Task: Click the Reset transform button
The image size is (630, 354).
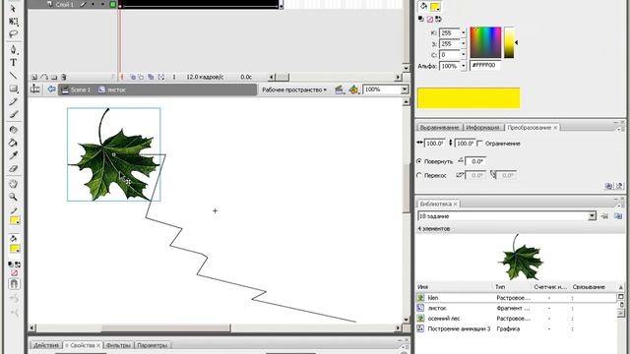Action: click(619, 186)
